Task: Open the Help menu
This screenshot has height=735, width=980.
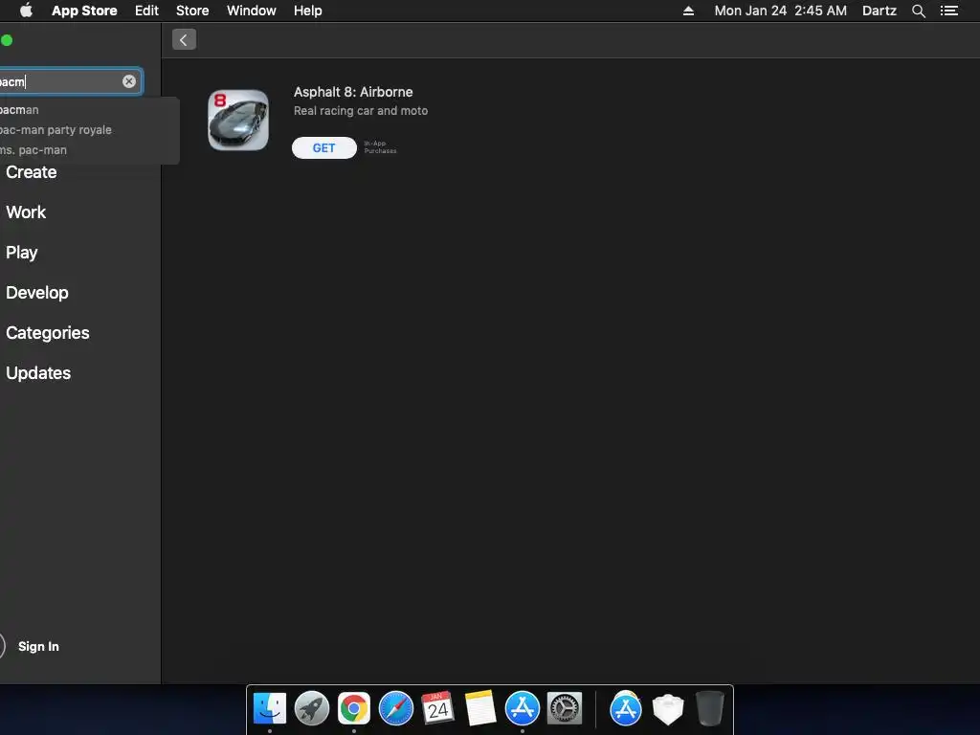Action: coord(308,11)
